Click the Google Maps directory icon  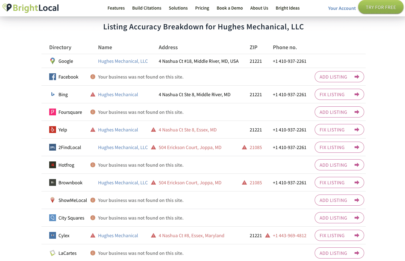[x=53, y=61]
